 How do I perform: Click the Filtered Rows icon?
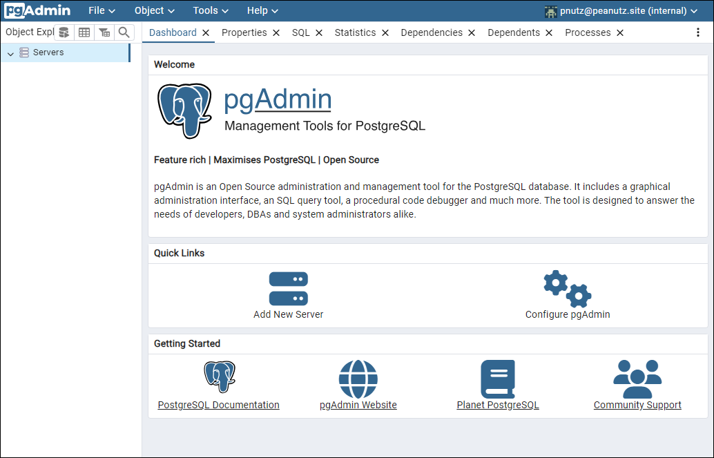[104, 32]
